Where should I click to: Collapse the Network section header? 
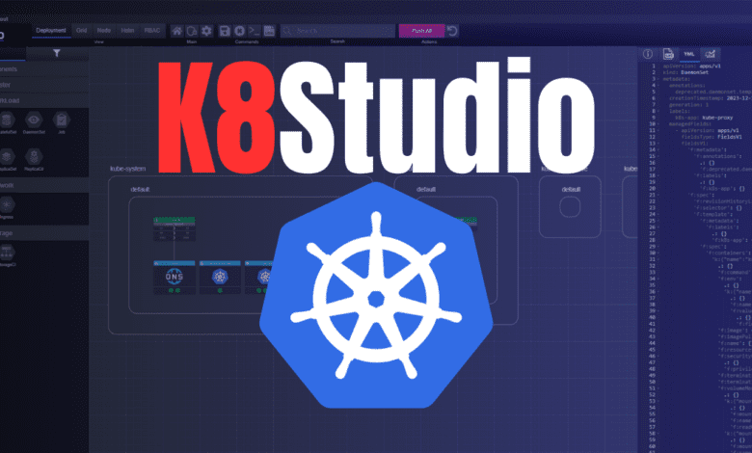(x=44, y=185)
